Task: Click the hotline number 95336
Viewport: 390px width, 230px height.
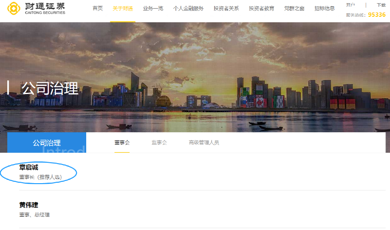Action: tap(377, 15)
